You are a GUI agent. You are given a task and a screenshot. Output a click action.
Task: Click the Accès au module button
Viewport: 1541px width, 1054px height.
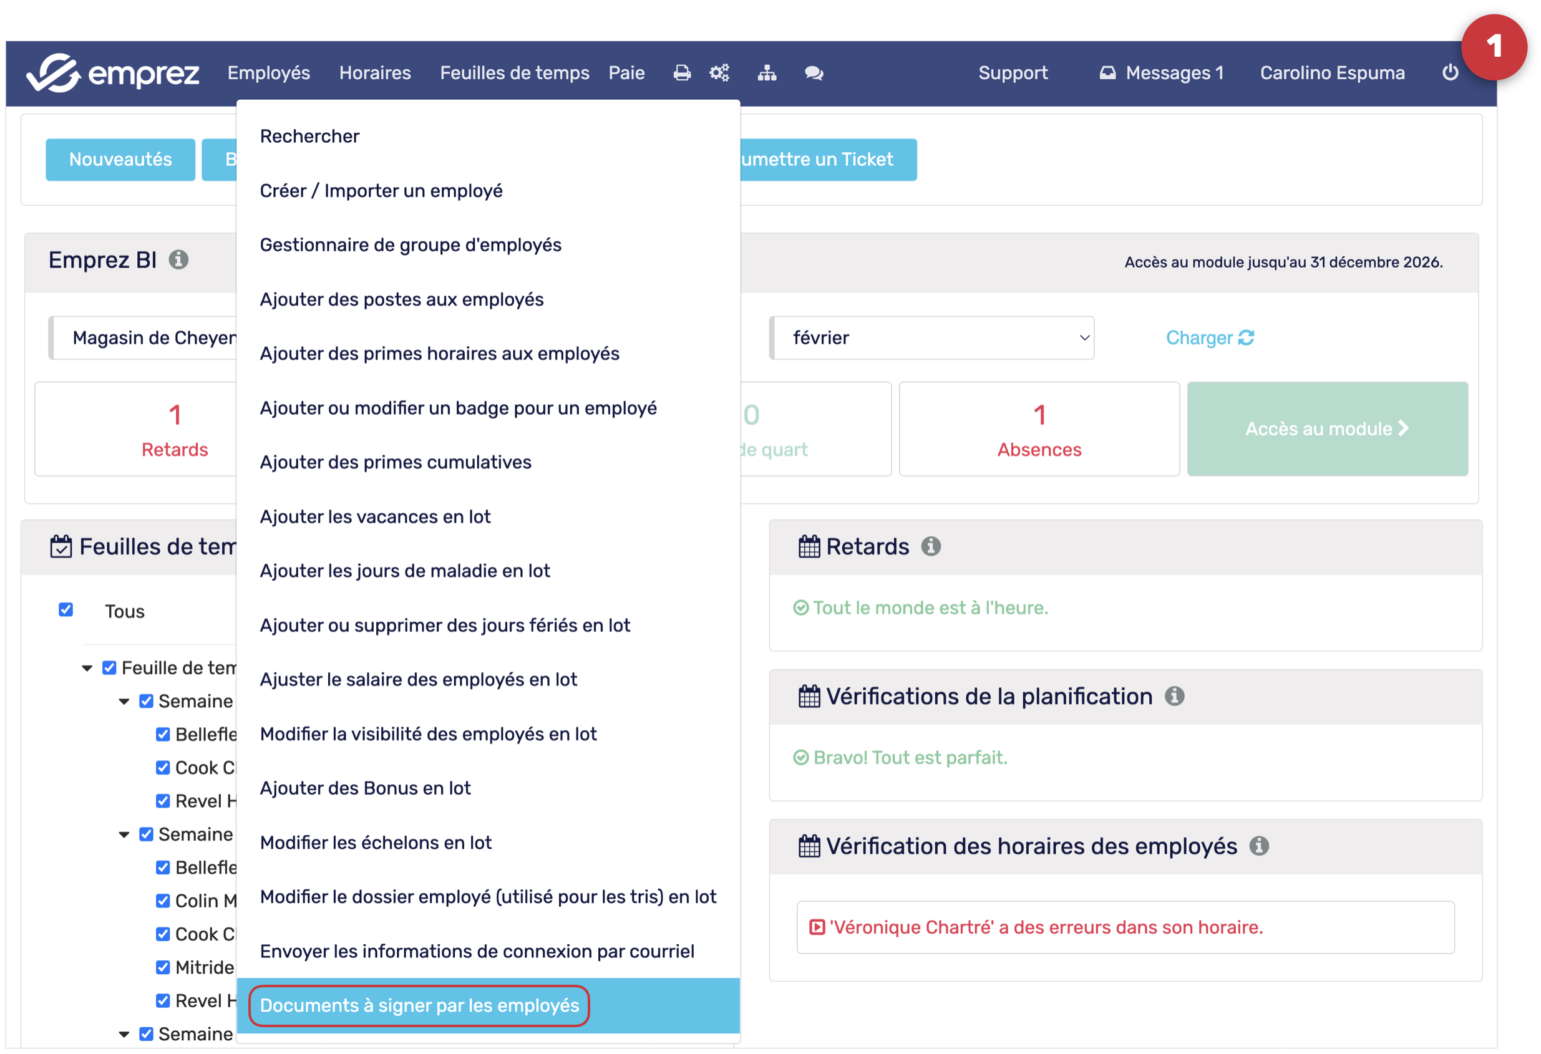tap(1327, 430)
